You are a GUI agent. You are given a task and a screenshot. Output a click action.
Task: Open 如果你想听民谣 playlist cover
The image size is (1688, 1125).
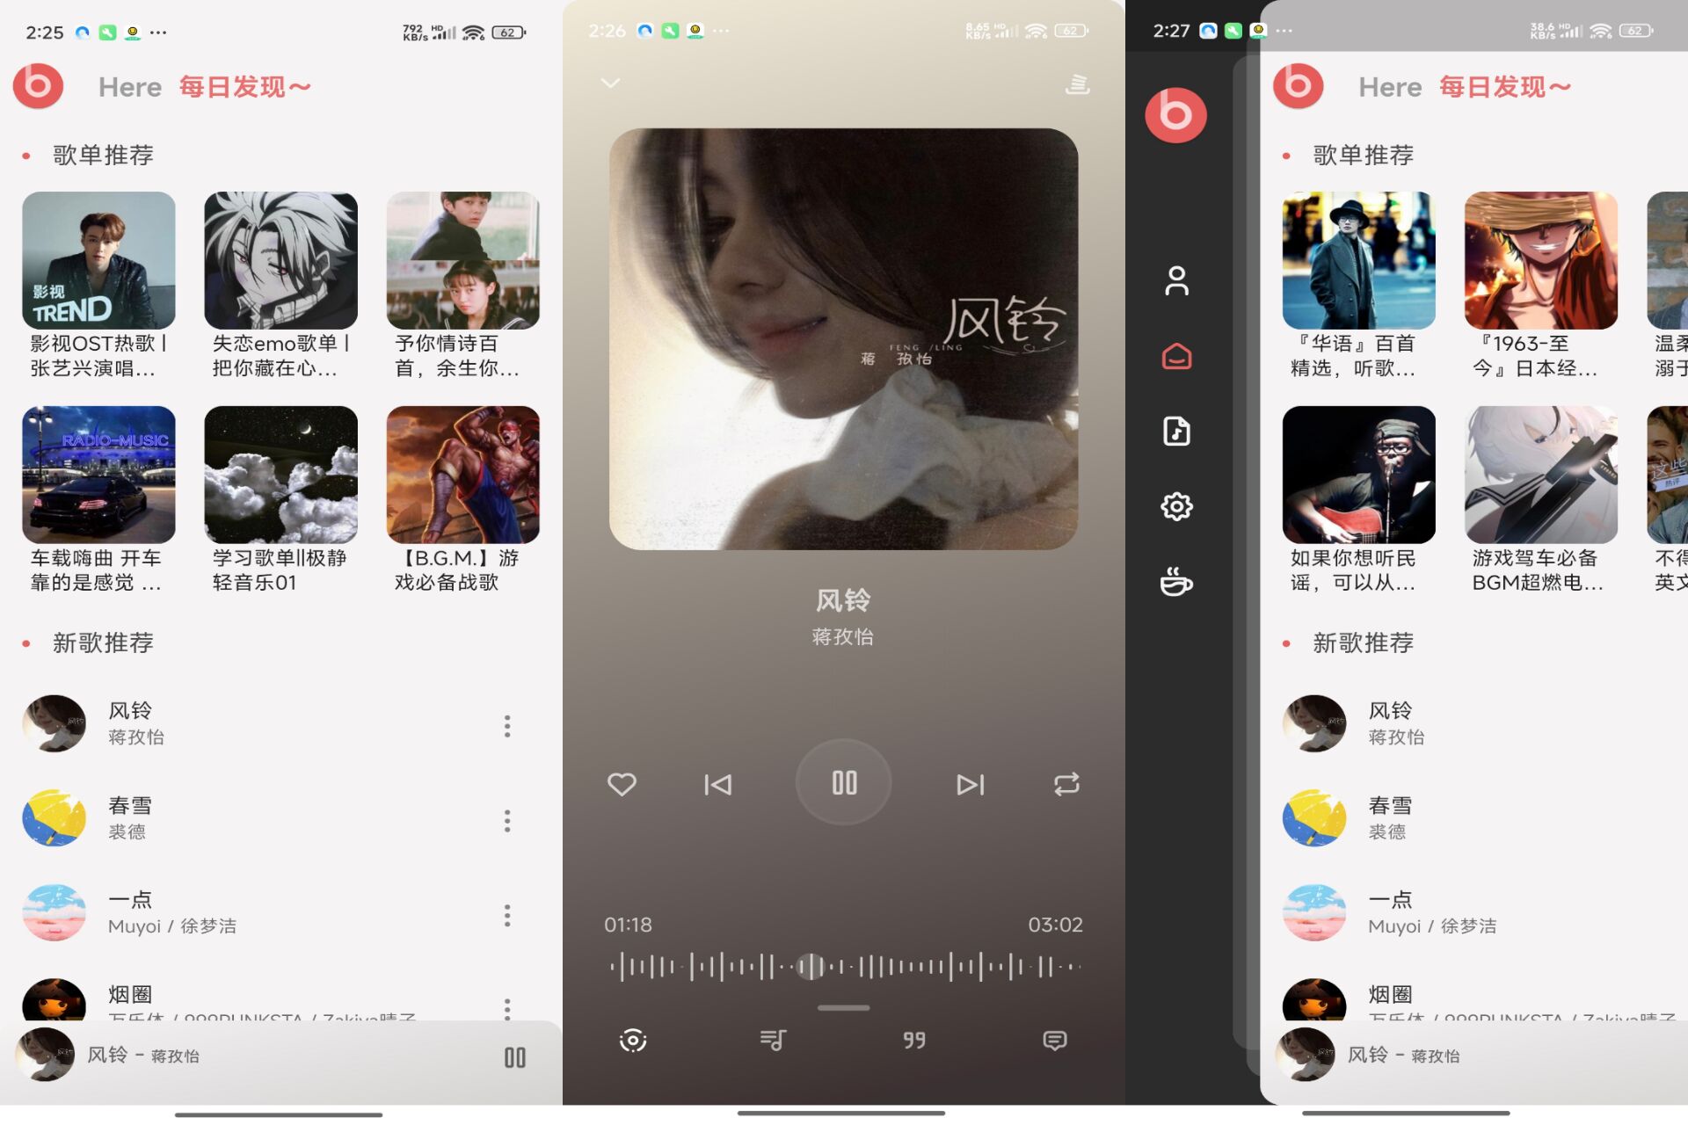tap(1359, 475)
